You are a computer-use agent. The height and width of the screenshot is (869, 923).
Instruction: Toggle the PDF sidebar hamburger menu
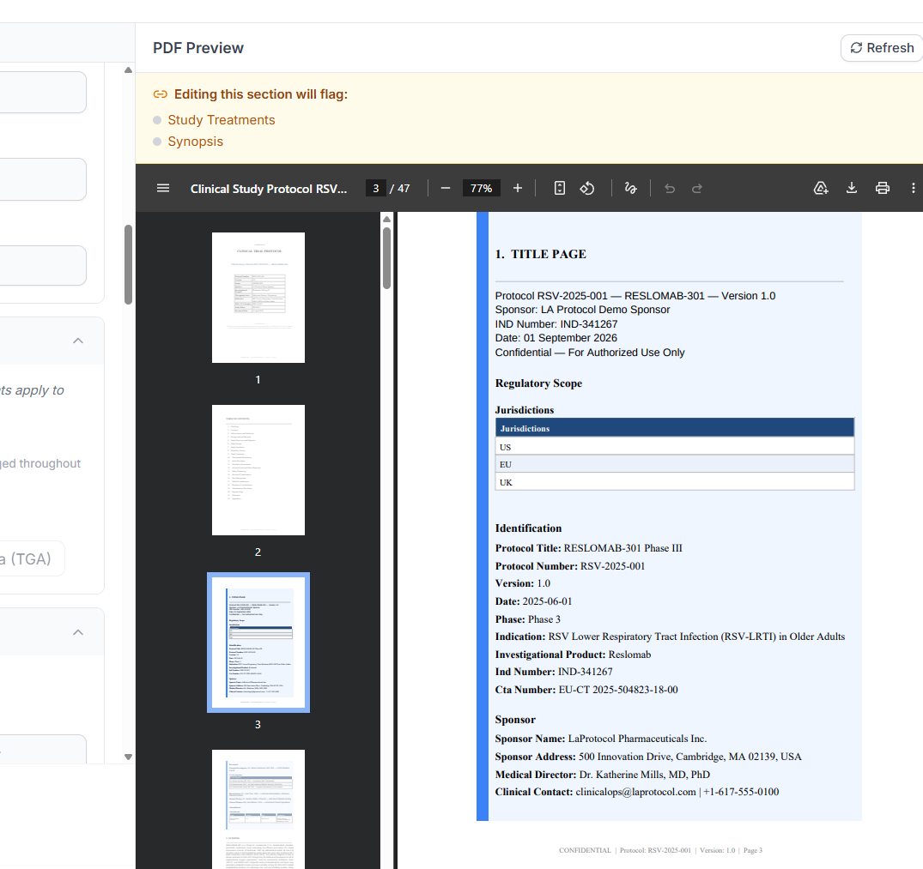[x=163, y=188]
